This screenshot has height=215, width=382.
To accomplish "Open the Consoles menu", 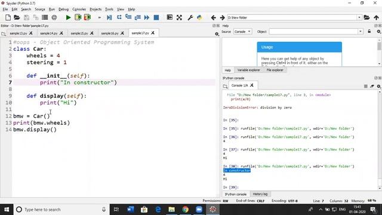I will 79,10.
